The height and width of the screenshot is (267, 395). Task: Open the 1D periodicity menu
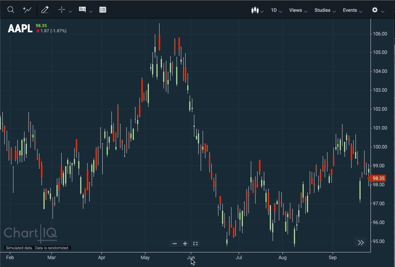276,10
